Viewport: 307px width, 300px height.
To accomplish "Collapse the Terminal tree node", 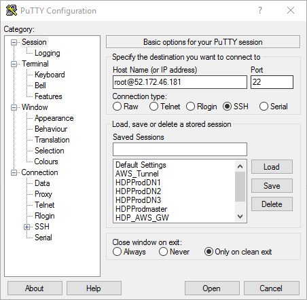I will (14, 64).
